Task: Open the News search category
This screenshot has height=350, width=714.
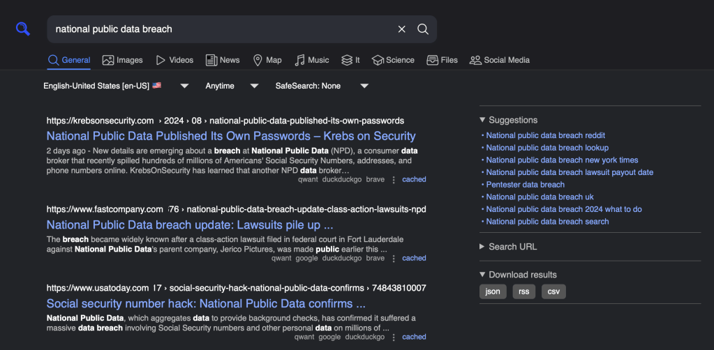Action: click(x=222, y=60)
